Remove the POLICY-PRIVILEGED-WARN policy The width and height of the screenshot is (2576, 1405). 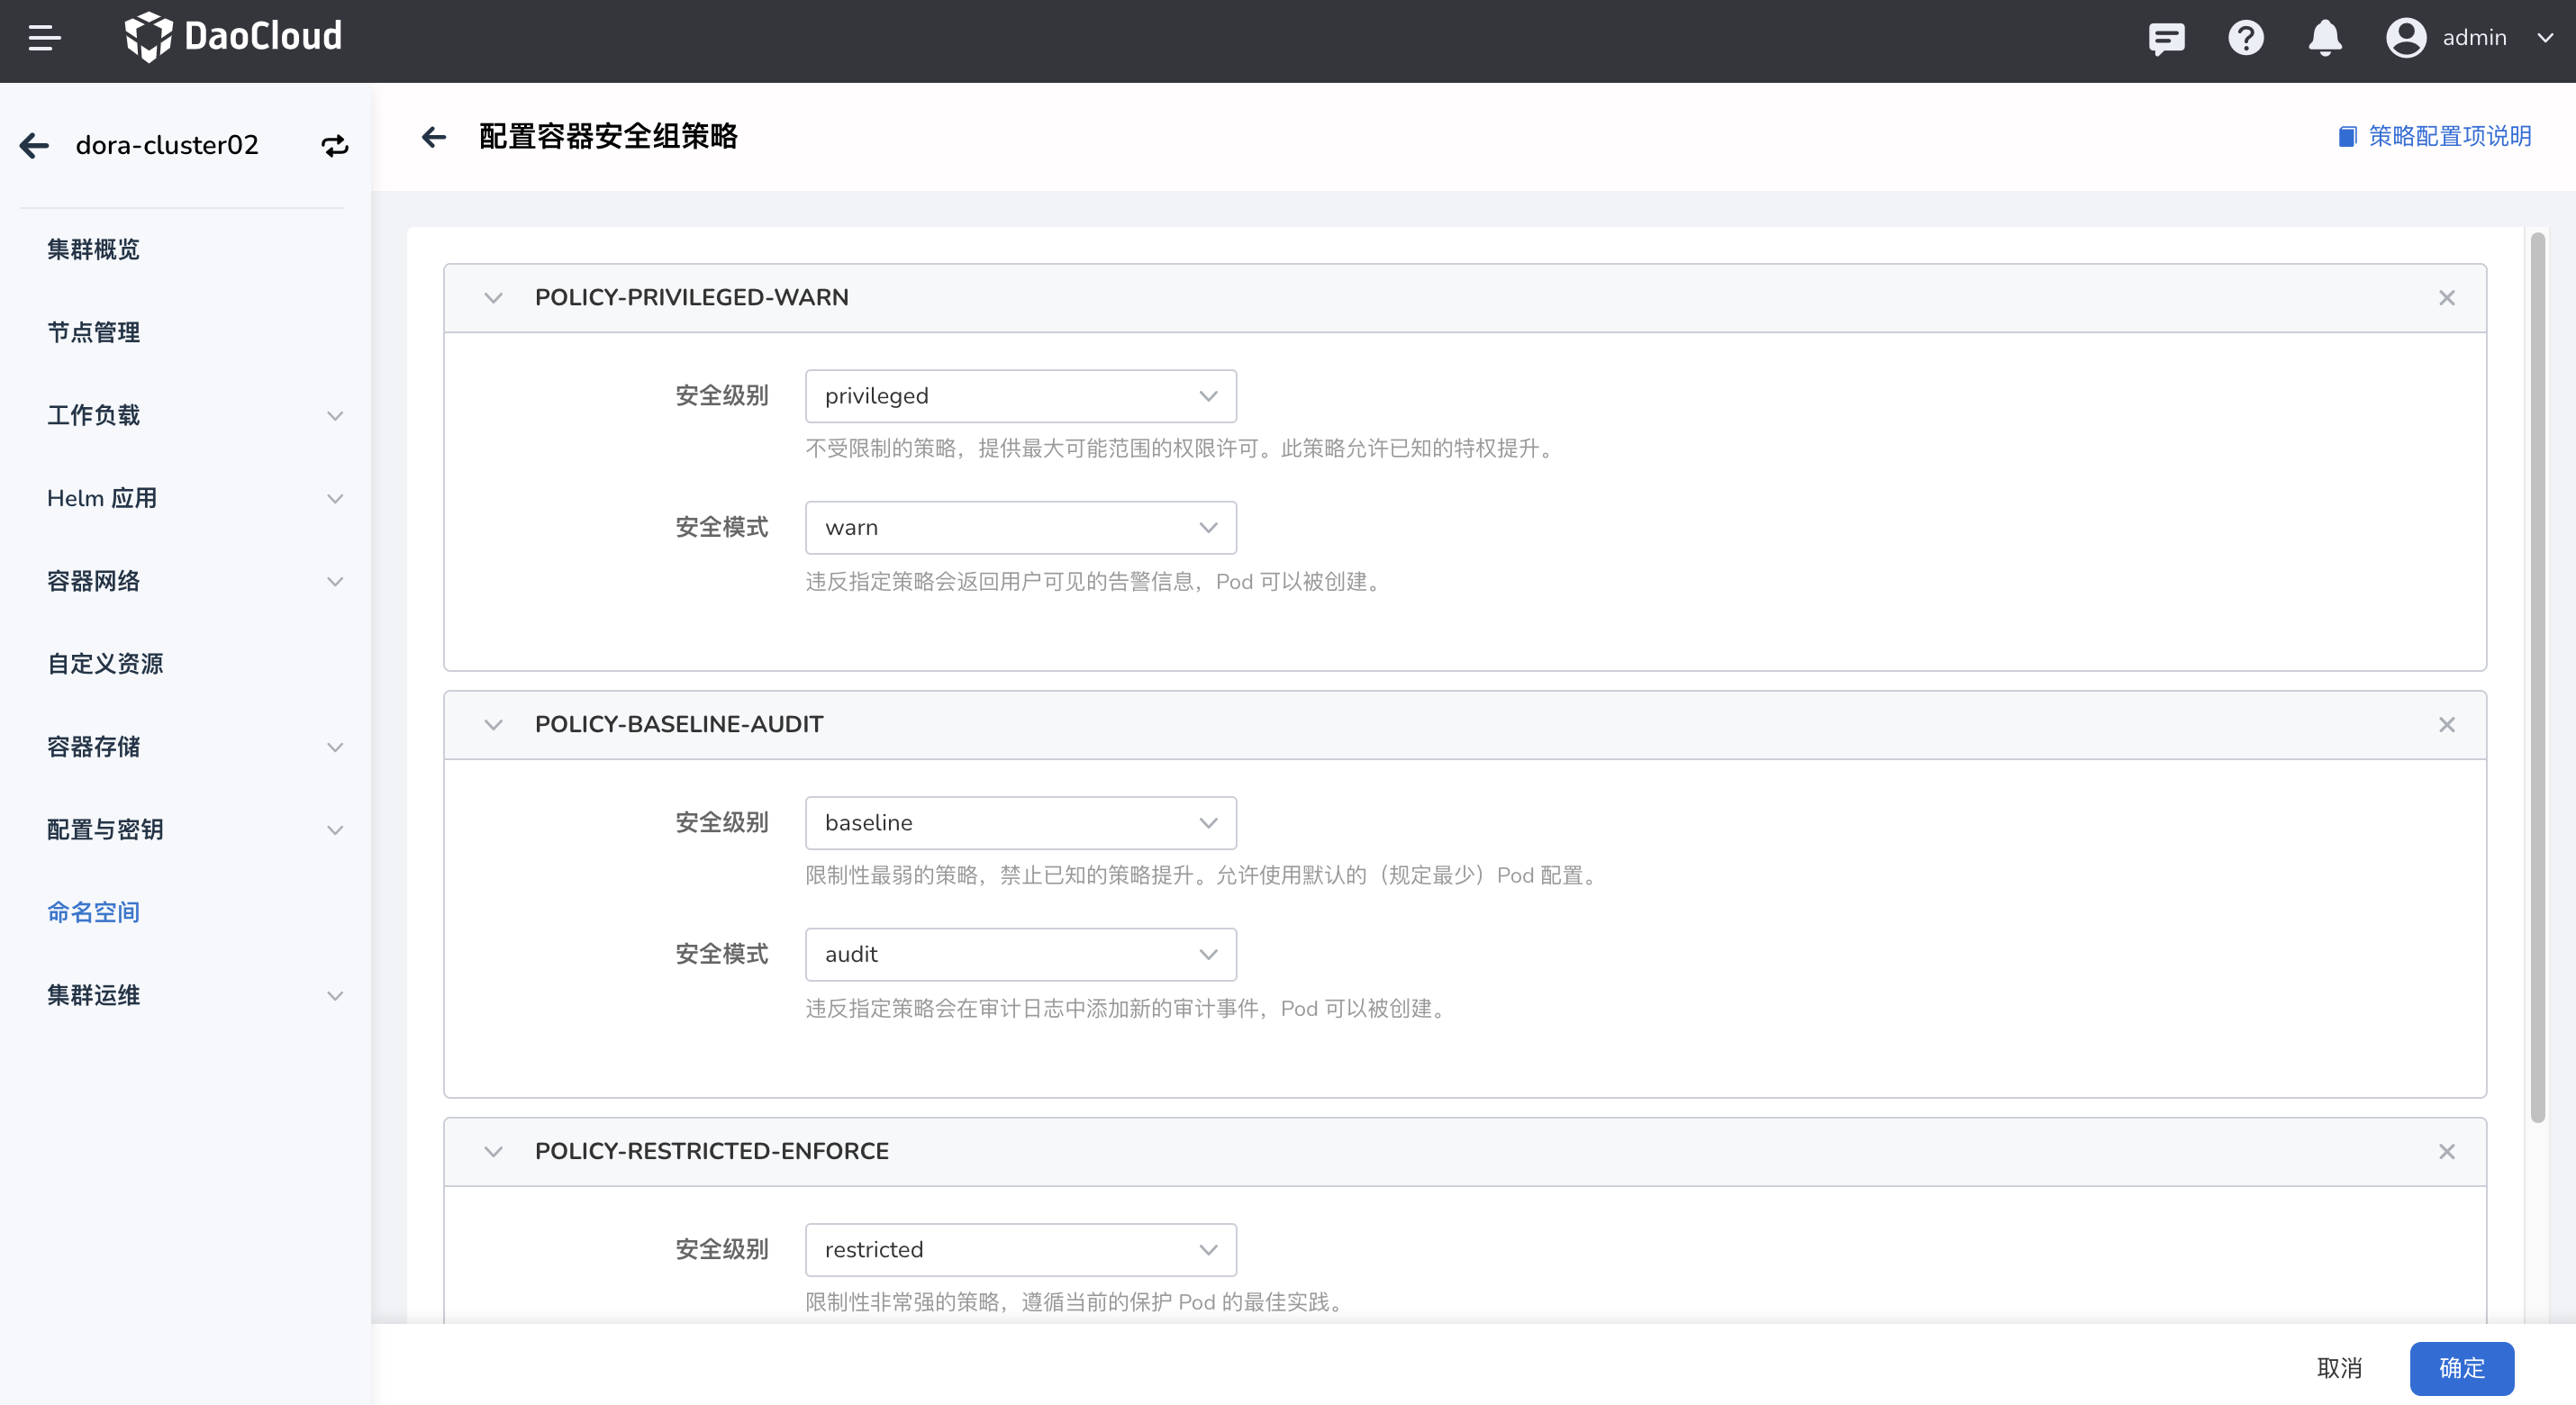[x=2446, y=298]
